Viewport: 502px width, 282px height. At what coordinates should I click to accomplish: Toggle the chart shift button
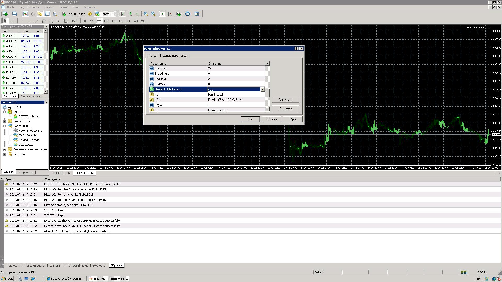coord(170,14)
